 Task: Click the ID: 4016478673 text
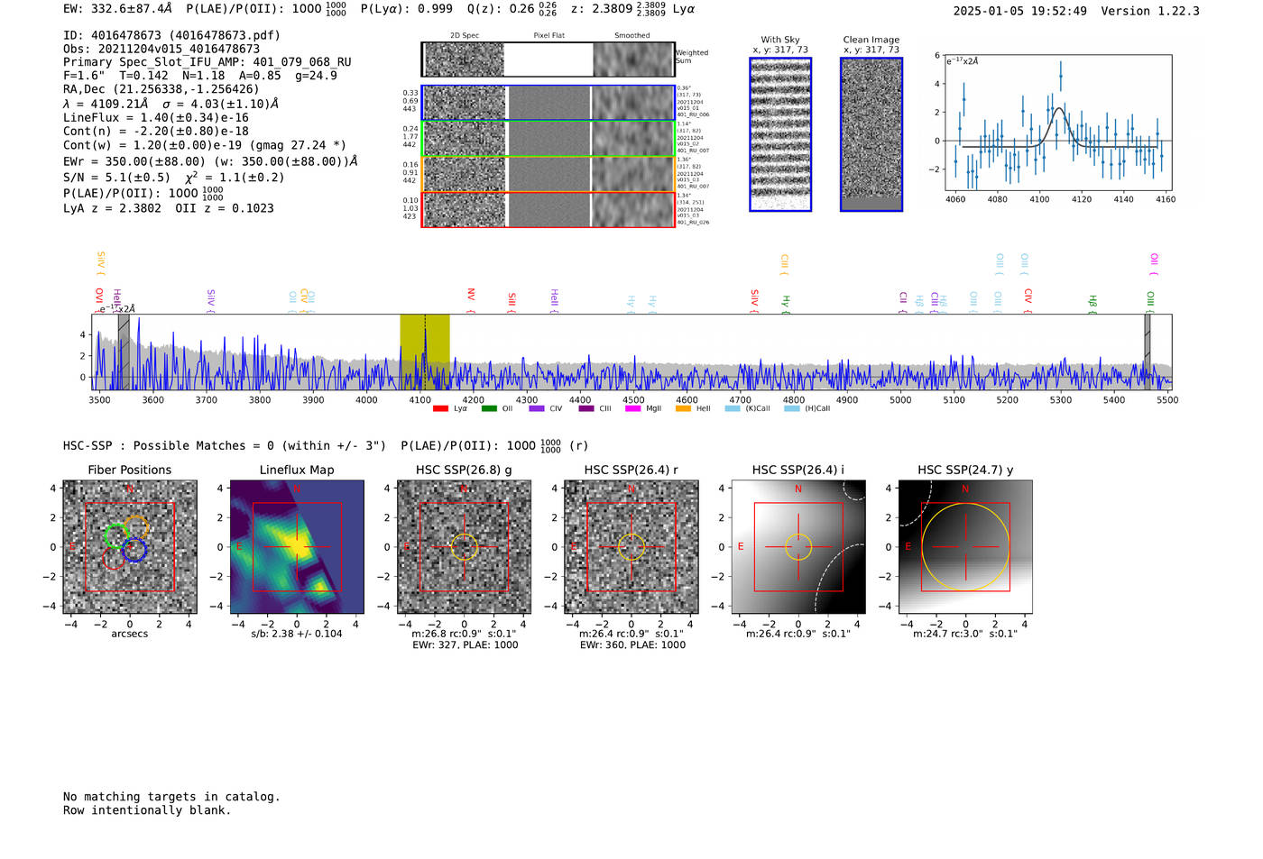[x=171, y=35]
